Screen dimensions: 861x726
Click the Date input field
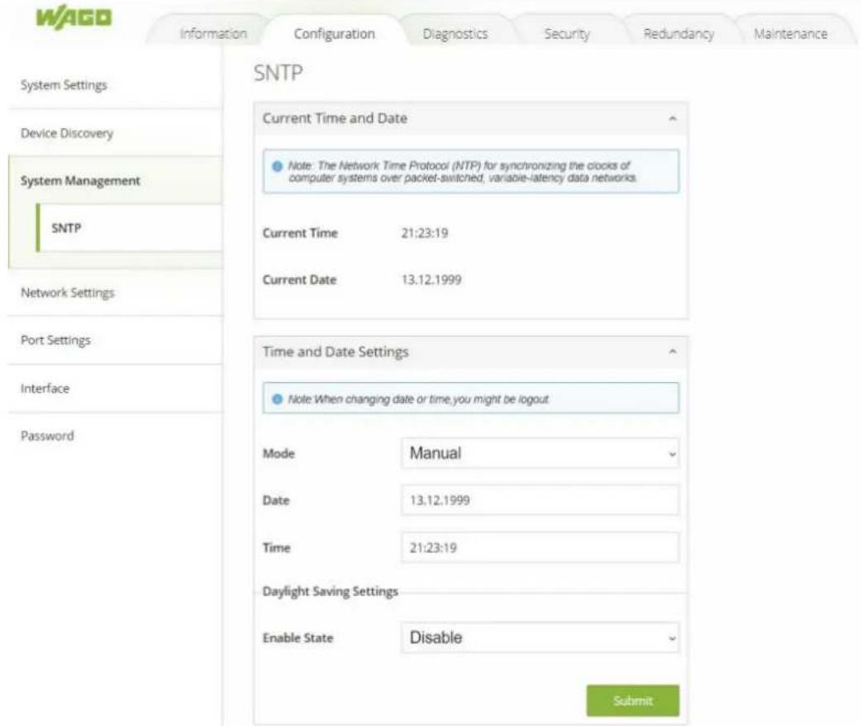point(540,500)
